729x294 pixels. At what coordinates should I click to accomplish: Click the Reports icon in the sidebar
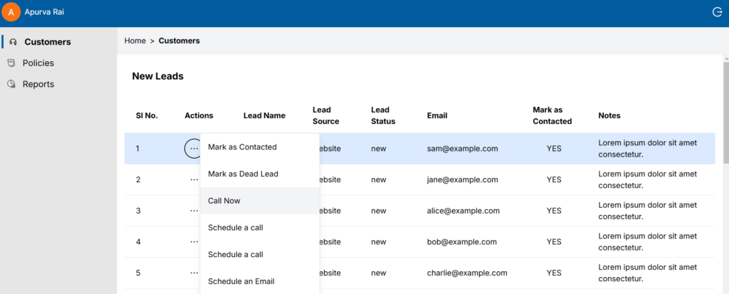pyautogui.click(x=11, y=84)
